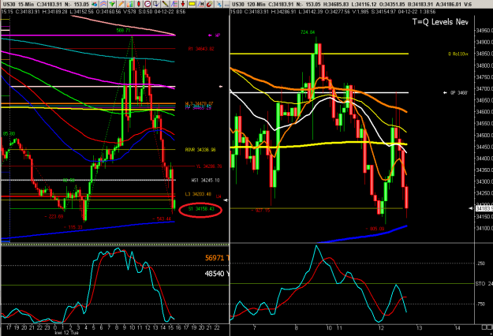Click the OHLC data line of 120-Min chart

click(333, 12)
